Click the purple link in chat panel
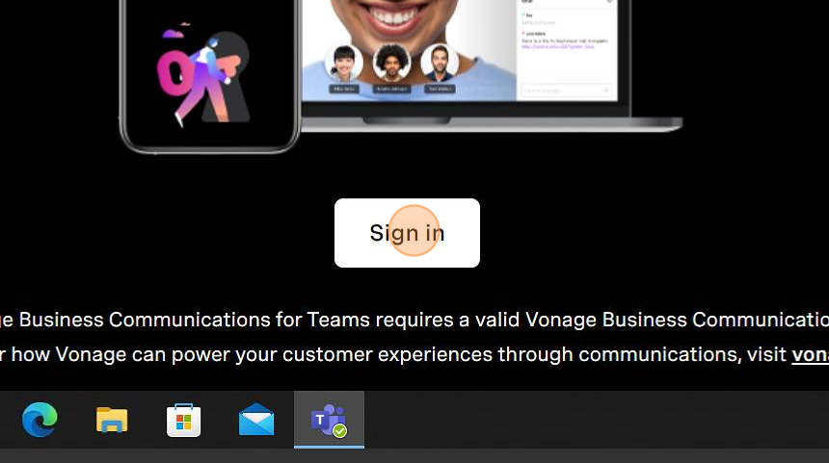829x463 pixels. click(557, 46)
